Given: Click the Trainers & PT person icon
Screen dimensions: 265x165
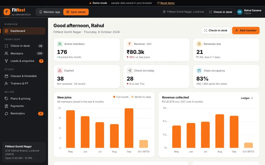Looking at the screenshot, I should [x=6, y=84].
